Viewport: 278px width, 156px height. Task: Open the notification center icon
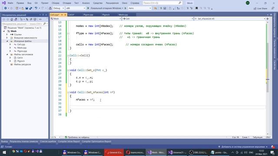click(272, 152)
